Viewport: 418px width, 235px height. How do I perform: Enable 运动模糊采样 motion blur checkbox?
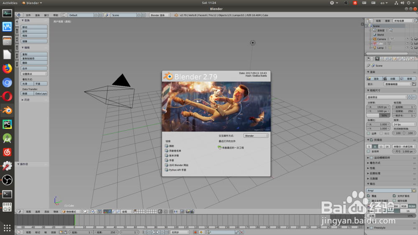tap(372, 158)
